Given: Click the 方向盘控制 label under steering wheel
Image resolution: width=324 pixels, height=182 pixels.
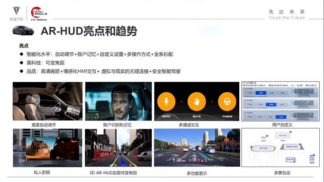Looking at the screenshot, I should [x=227, y=116].
